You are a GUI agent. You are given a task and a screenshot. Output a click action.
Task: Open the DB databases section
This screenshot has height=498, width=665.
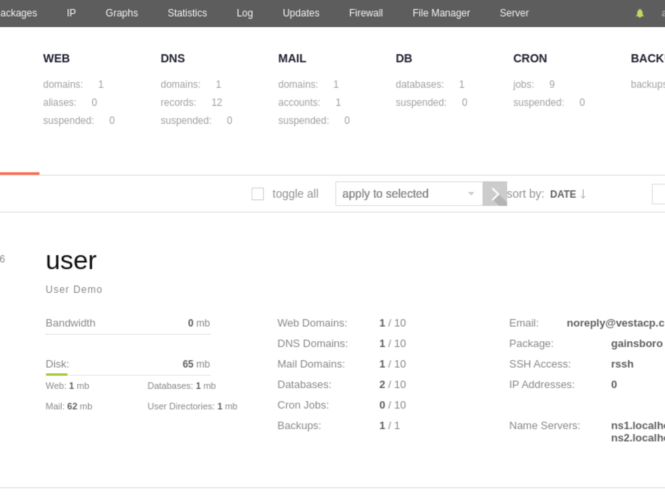click(x=404, y=58)
